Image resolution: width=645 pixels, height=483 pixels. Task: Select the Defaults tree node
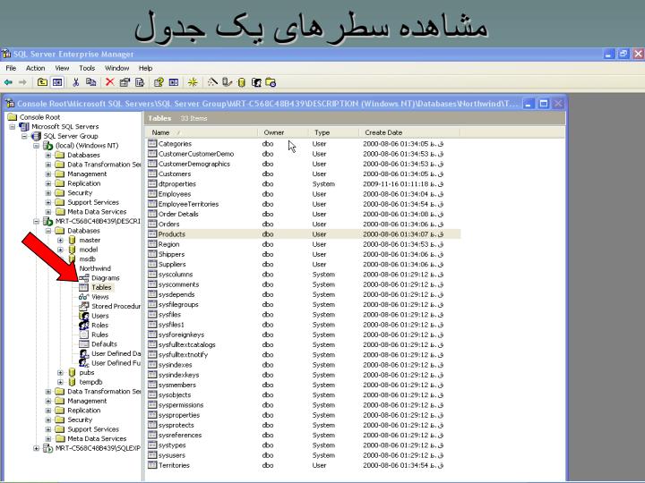tap(104, 343)
